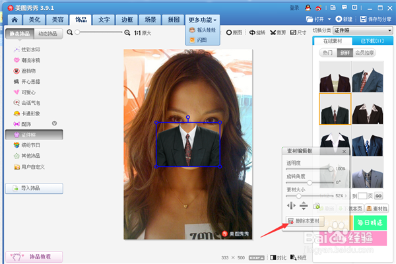396x264 pixels.
Task: Select 潮流涂鸦 category
Action: [27, 60]
